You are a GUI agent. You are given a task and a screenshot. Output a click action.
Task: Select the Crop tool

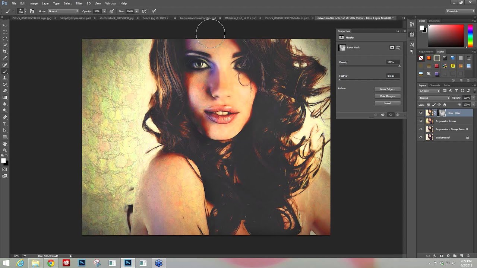pos(5,51)
